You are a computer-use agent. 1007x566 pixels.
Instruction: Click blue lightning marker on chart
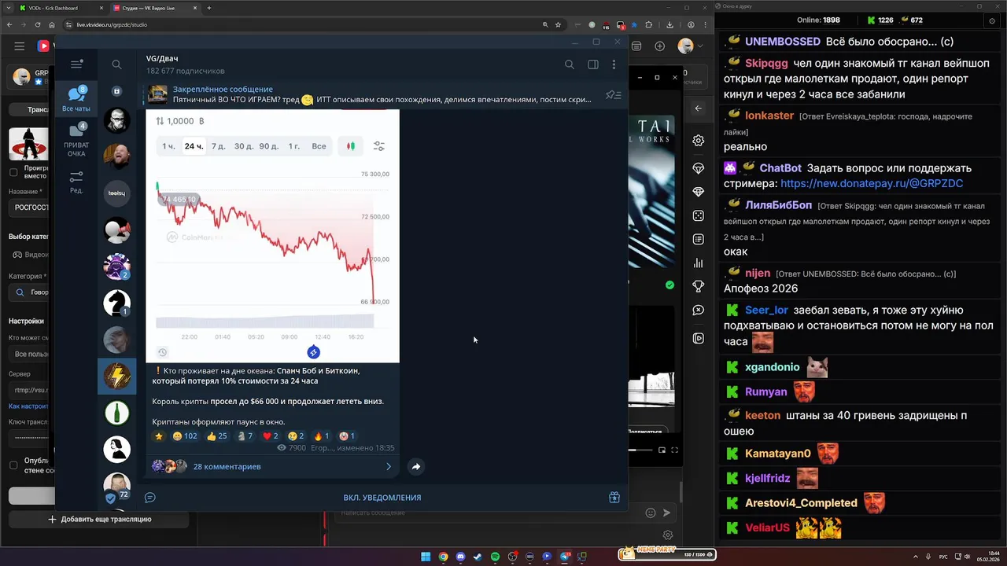313,352
